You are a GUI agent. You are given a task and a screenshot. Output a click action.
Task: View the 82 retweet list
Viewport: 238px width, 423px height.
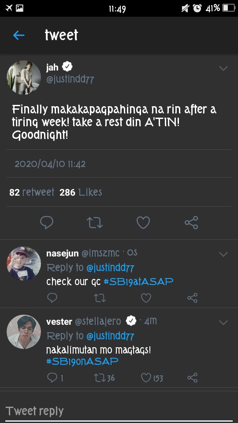(32, 193)
